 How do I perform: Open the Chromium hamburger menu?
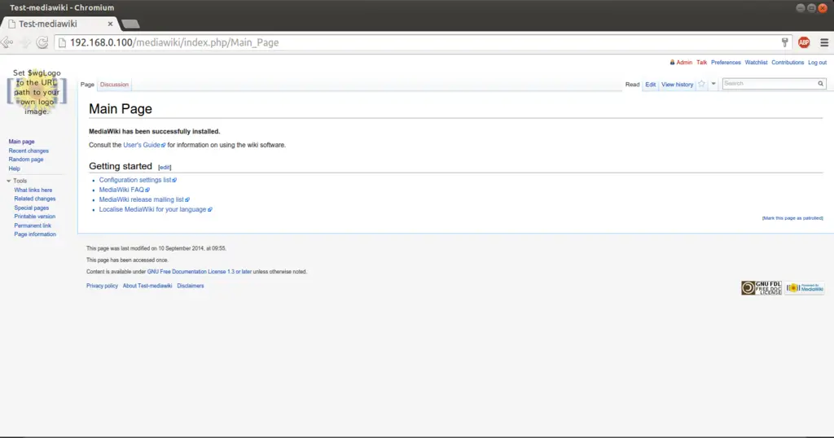point(824,42)
